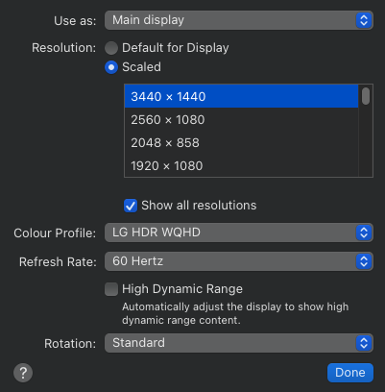Open the Standard rotation dropdown
The width and height of the screenshot is (385, 392).
click(x=239, y=343)
